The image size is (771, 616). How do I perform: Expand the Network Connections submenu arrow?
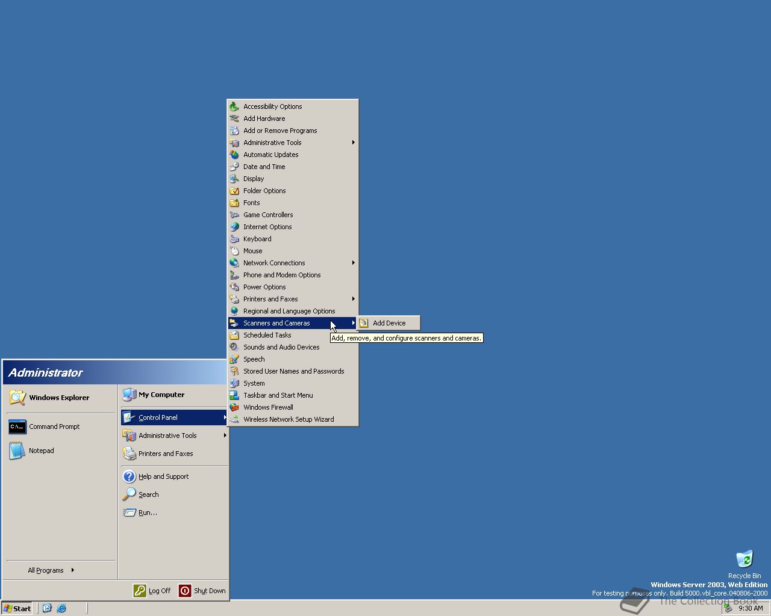354,263
